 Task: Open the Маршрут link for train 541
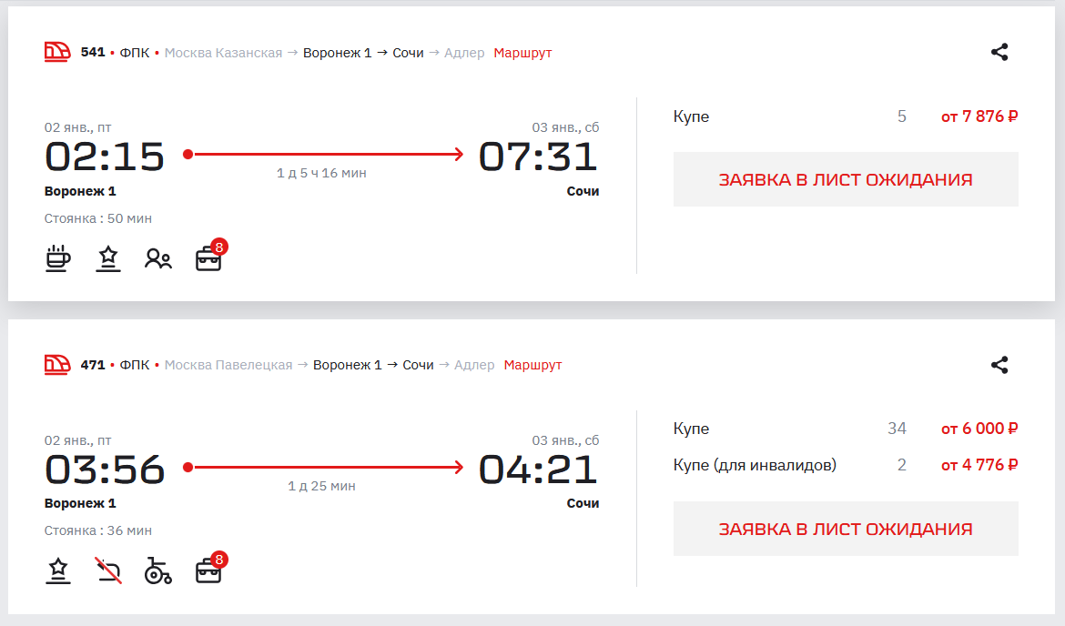point(522,53)
